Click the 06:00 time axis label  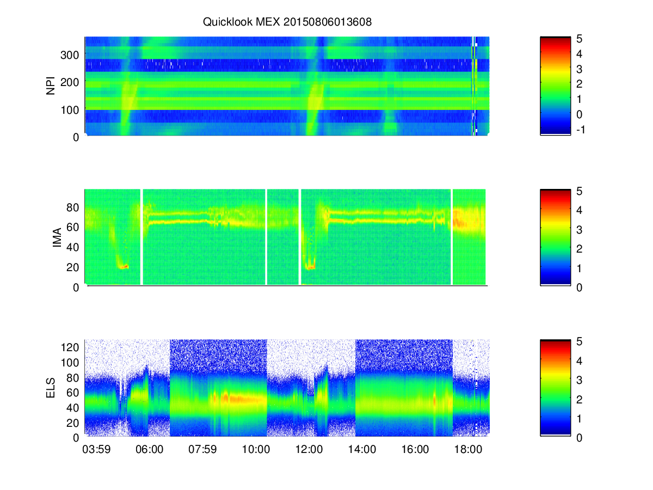pyautogui.click(x=149, y=450)
